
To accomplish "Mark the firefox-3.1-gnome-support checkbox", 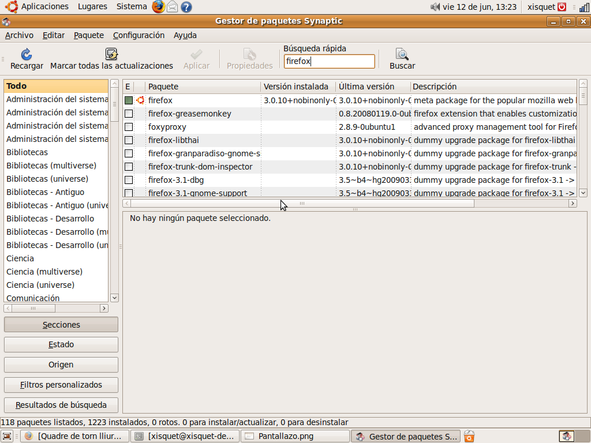I will 129,193.
